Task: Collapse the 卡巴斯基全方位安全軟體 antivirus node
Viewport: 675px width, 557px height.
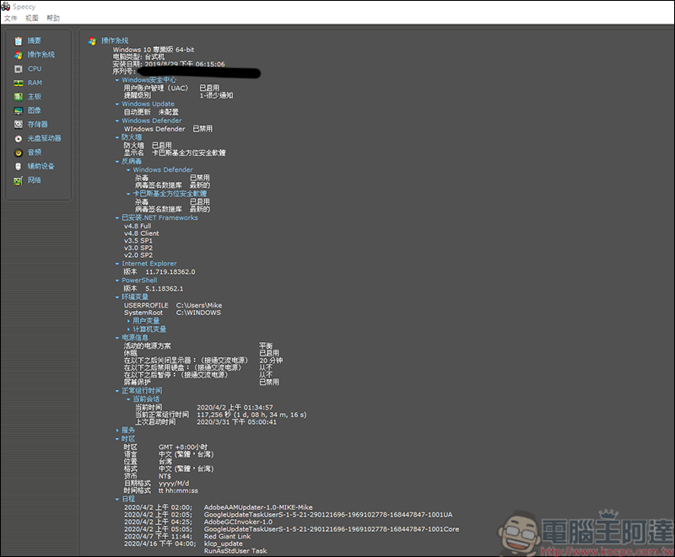Action: (128, 194)
